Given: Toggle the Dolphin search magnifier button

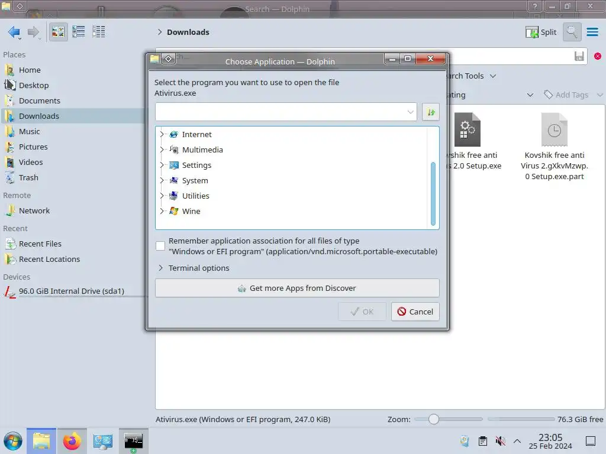Looking at the screenshot, I should click(572, 32).
